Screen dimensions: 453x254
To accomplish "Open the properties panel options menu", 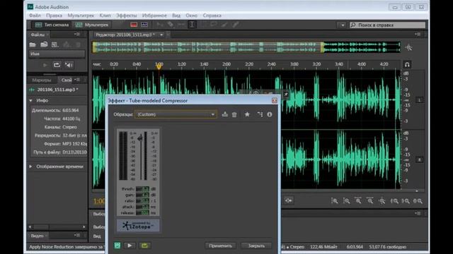I will point(78,80).
